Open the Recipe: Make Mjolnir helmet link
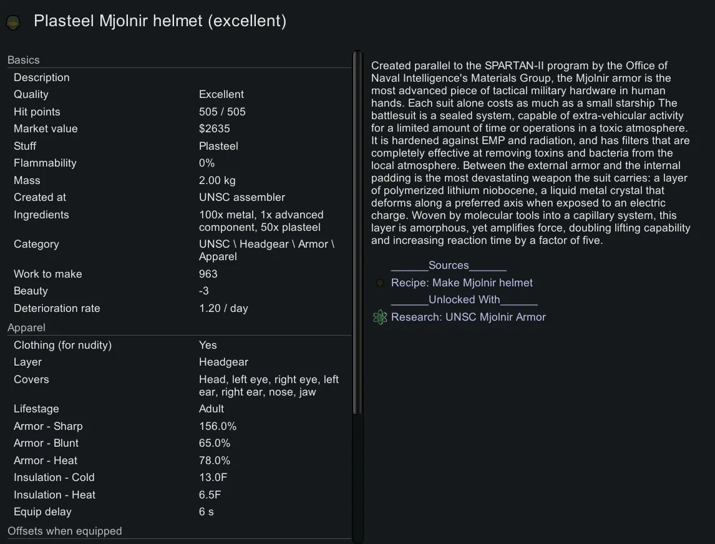This screenshot has width=715, height=544. click(462, 283)
